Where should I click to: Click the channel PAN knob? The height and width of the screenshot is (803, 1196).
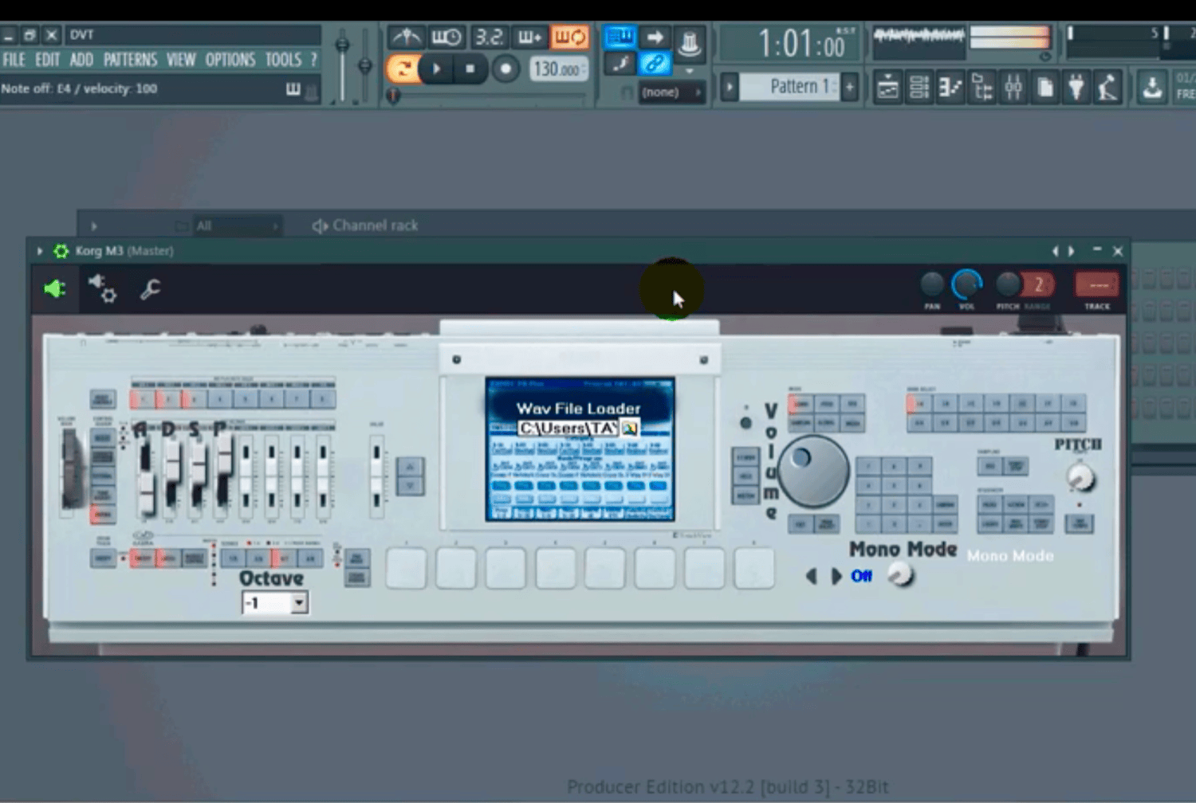[x=932, y=284]
